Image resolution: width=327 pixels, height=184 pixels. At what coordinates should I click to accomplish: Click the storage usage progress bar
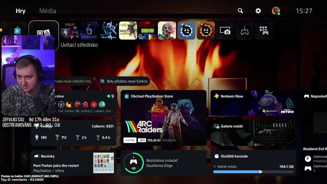(x=253, y=172)
